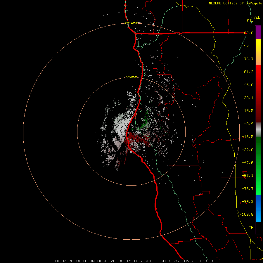Select the -16.5 velocity scale value
This screenshot has height=263, width=263.
click(x=248, y=137)
